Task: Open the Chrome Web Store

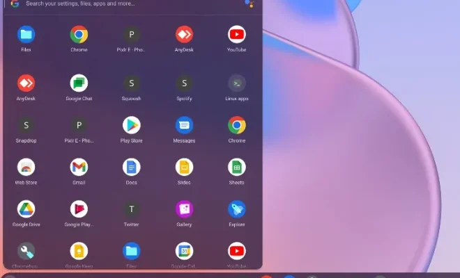Action: 26,167
